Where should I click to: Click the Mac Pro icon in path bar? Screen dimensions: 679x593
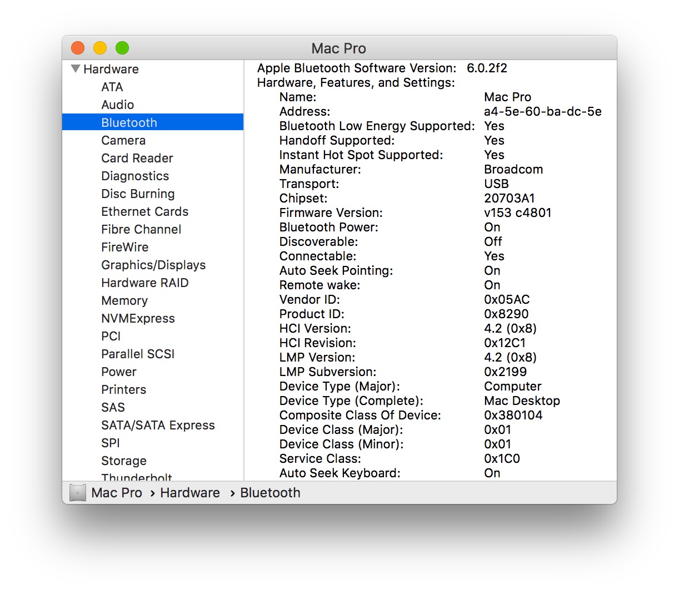pos(78,493)
